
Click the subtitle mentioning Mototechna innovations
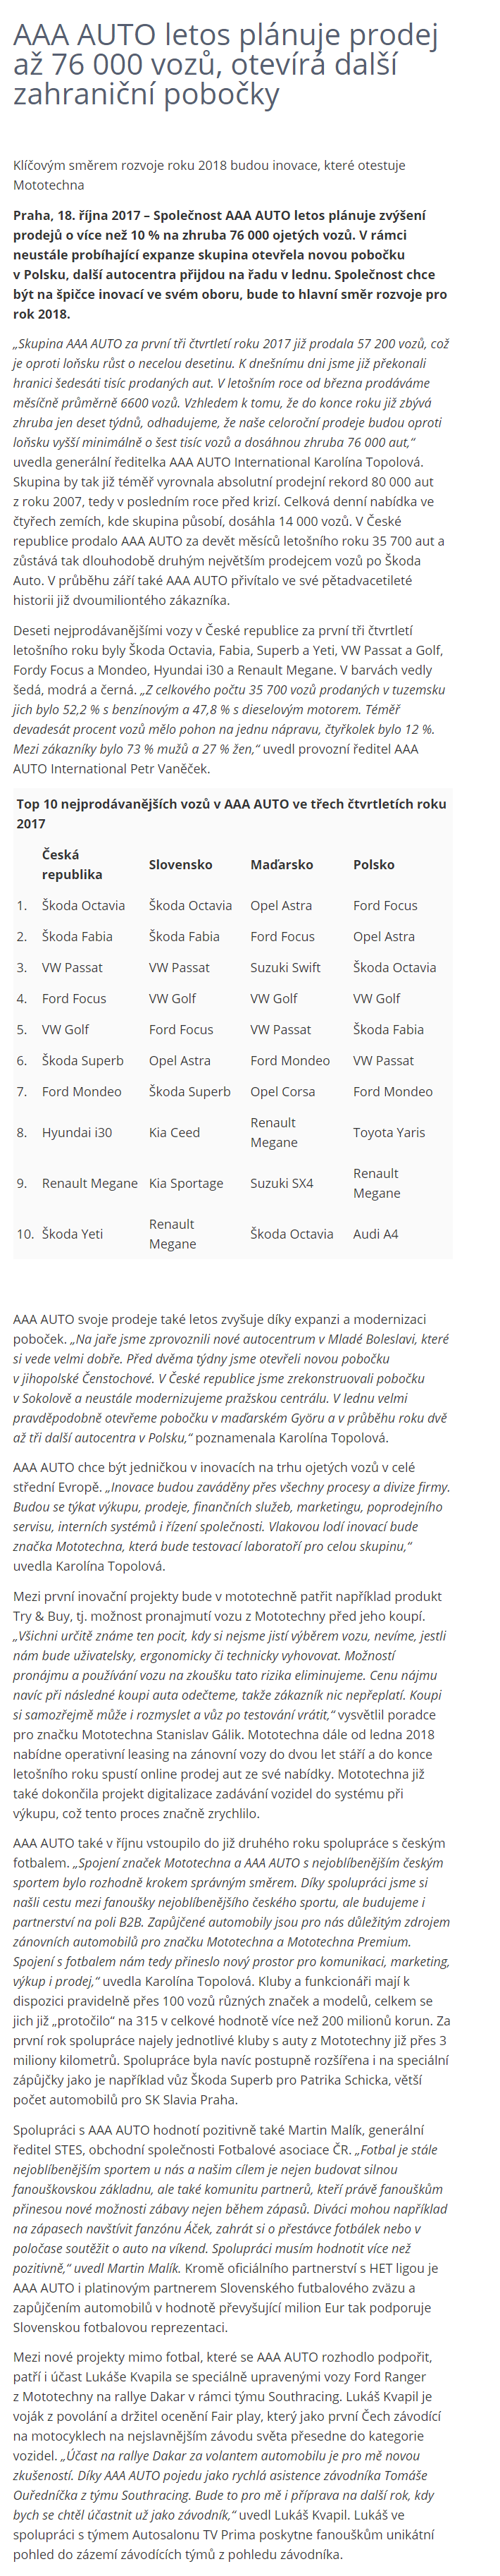208,175
